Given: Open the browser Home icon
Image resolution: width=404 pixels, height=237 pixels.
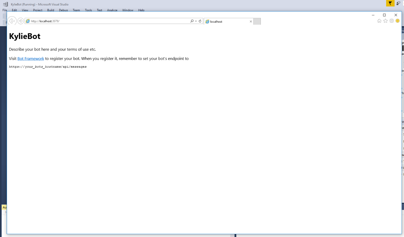Looking at the screenshot, I should pyautogui.click(x=379, y=21).
